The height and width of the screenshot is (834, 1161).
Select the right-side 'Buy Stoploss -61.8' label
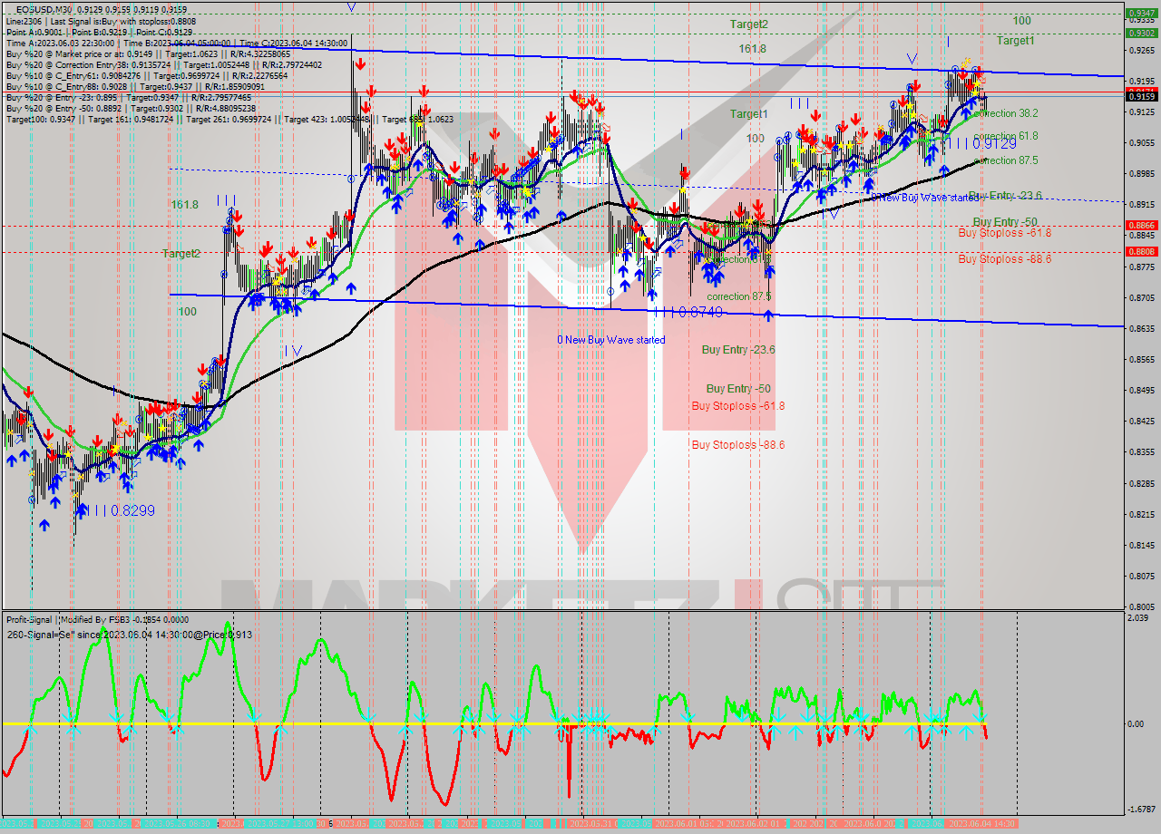pyautogui.click(x=1004, y=233)
